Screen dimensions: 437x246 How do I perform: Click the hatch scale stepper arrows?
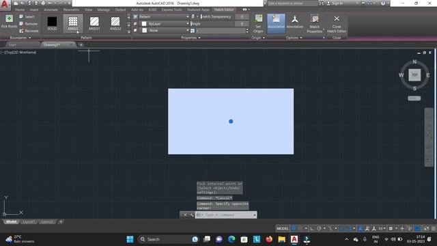(x=247, y=31)
